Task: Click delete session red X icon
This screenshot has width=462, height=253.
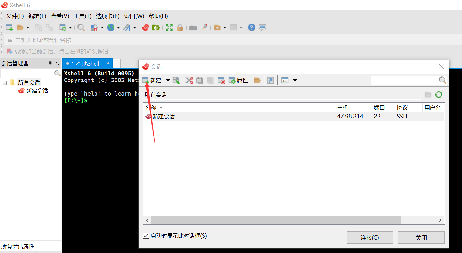Action: point(221,80)
